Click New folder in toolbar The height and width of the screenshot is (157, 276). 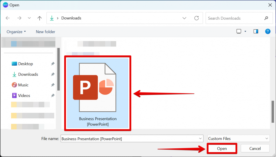coord(45,32)
